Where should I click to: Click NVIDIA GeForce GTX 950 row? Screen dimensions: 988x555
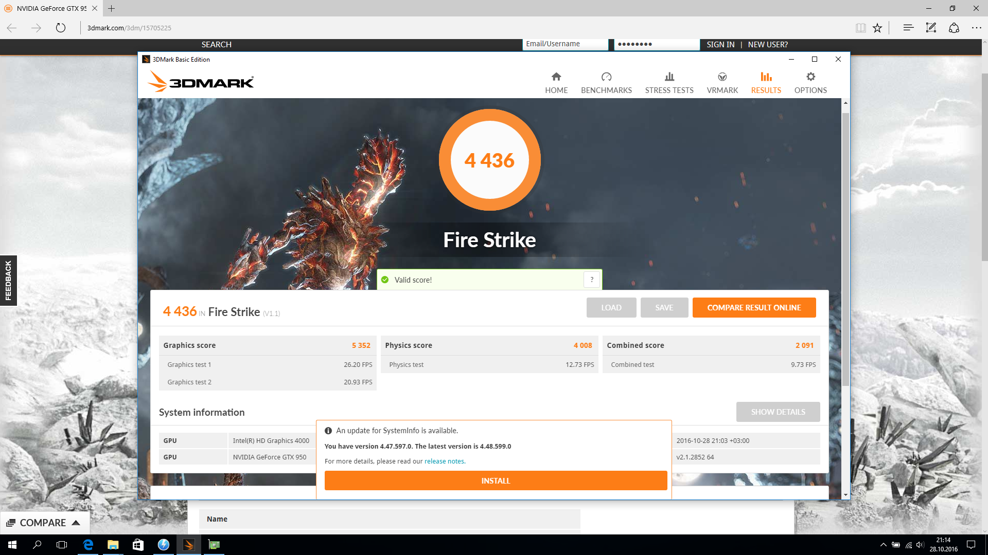pos(238,457)
